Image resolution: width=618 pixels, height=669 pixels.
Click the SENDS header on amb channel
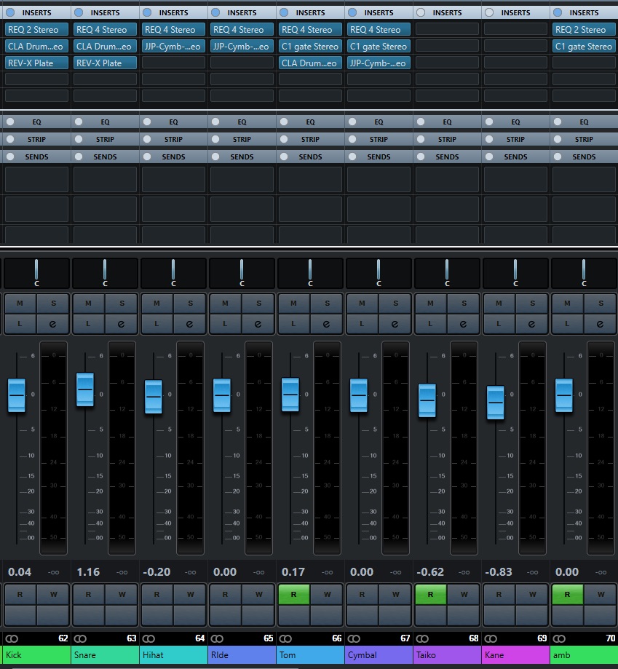point(584,157)
